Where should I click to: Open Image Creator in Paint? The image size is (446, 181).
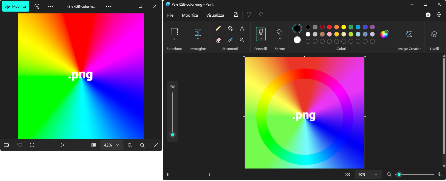pos(409,34)
